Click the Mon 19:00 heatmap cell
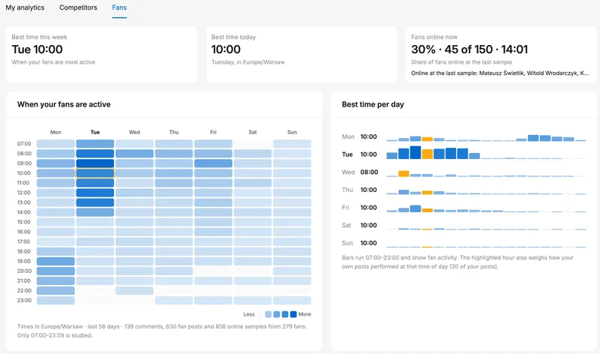The height and width of the screenshot is (354, 600). [x=55, y=262]
